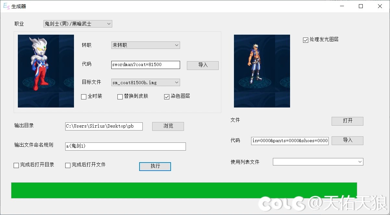The image size is (390, 215).
Task: Minimize the 生成器 window
Action: pyautogui.click(x=342, y=6)
